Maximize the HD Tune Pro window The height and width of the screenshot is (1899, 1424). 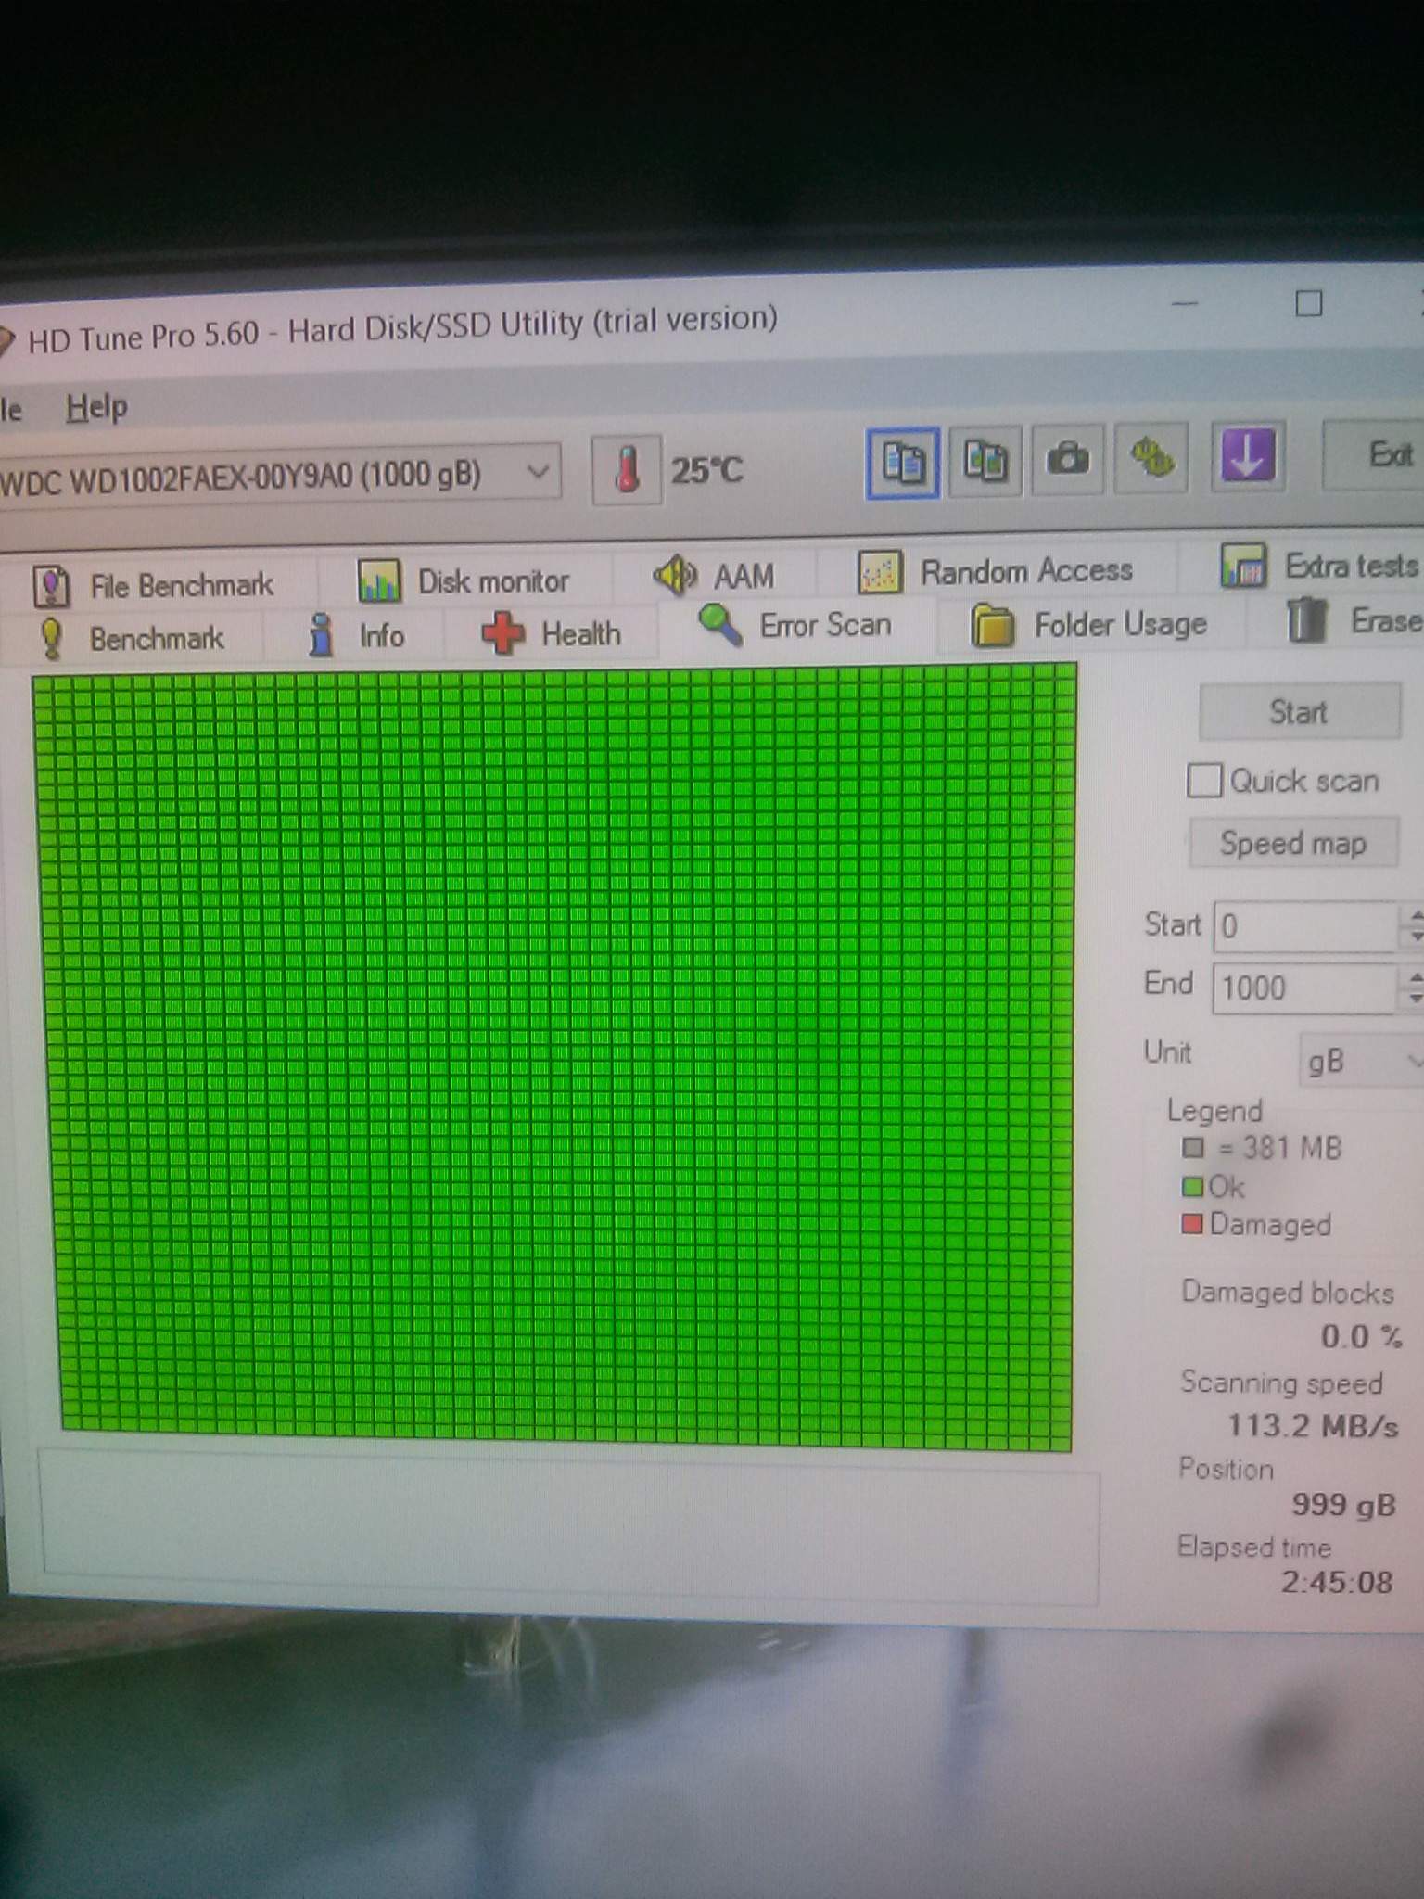pos(1308,302)
